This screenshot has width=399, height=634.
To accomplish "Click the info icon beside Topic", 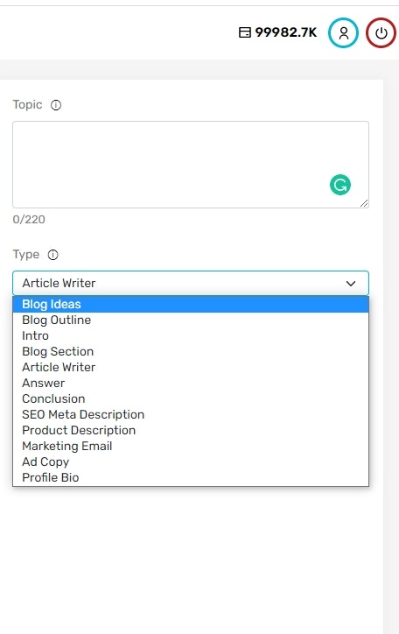I will 56,105.
